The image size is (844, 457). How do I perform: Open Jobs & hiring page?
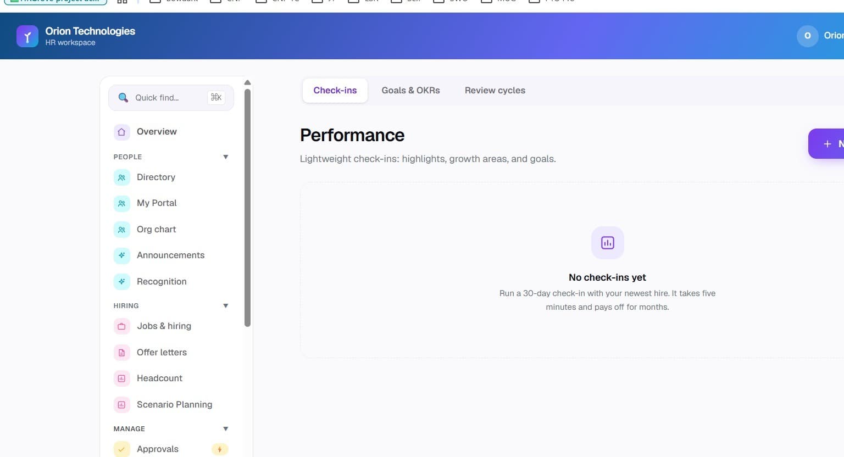coord(171,326)
